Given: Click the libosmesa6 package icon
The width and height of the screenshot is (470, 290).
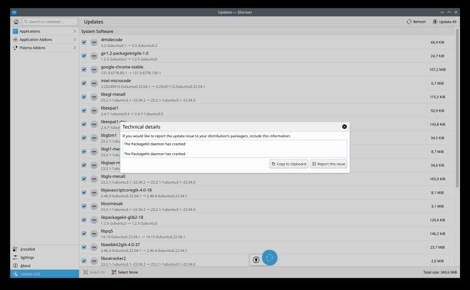Looking at the screenshot, I should [x=94, y=206].
